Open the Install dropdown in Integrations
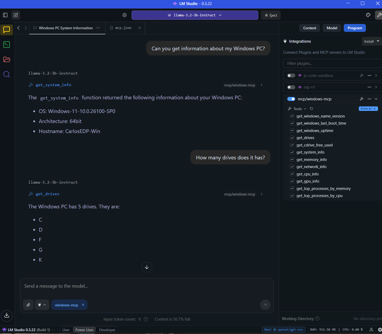This screenshot has width=382, height=334. click(371, 41)
